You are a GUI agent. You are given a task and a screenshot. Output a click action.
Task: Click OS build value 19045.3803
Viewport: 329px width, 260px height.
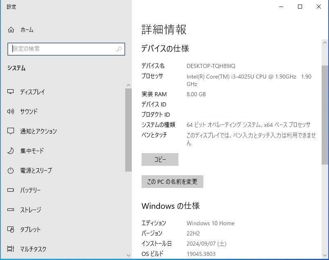coord(201,254)
